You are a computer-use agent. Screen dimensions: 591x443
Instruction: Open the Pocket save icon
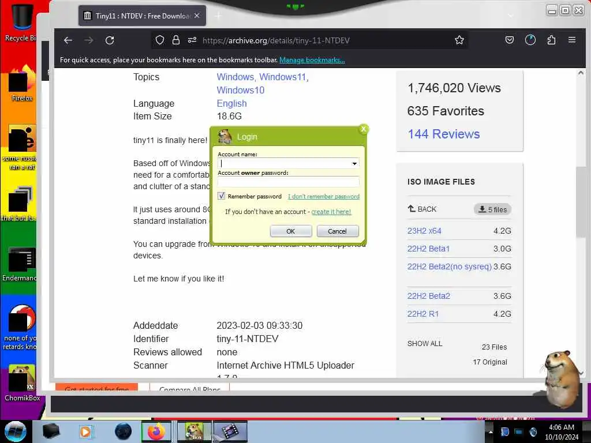pyautogui.click(x=510, y=40)
